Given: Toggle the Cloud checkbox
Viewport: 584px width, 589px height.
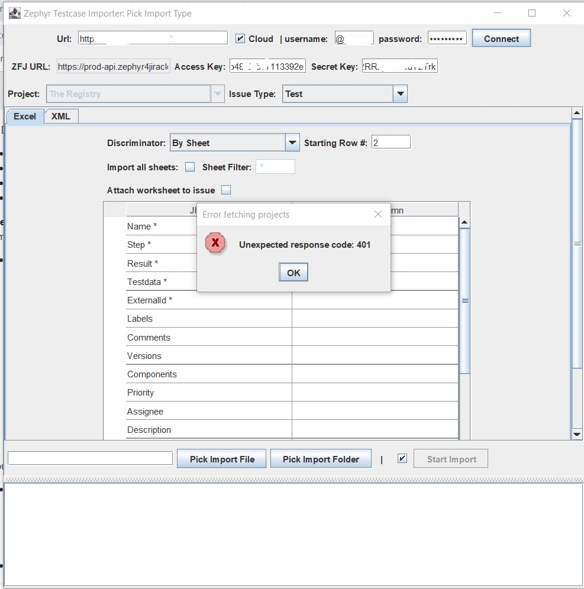Looking at the screenshot, I should point(240,38).
